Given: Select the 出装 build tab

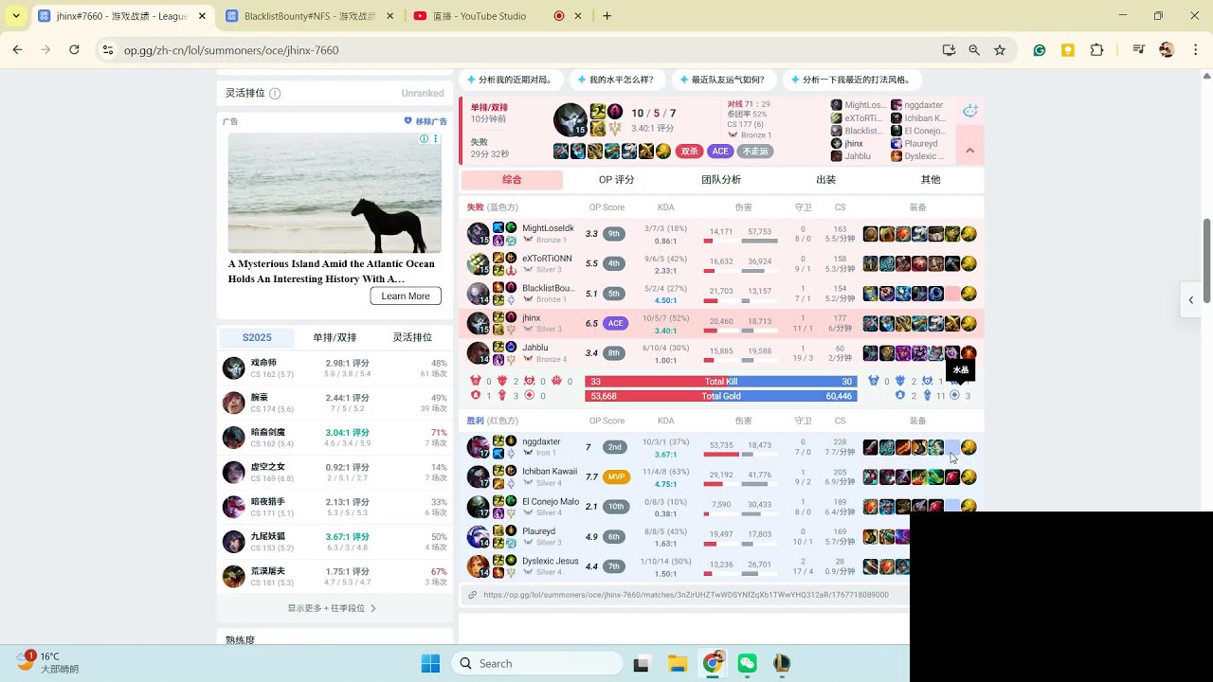Looking at the screenshot, I should 826,180.
